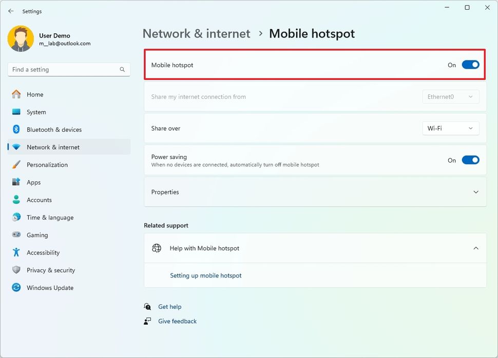Turn off the Mobile hotspot toggle
Screen dimensions: 498x358
(x=470, y=65)
